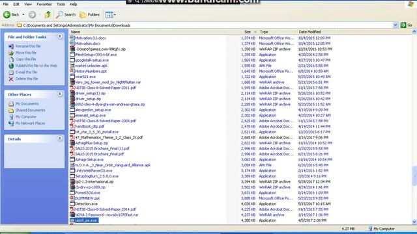The image size is (417, 234).
Task: Open the Search pane
Action: (66, 14)
